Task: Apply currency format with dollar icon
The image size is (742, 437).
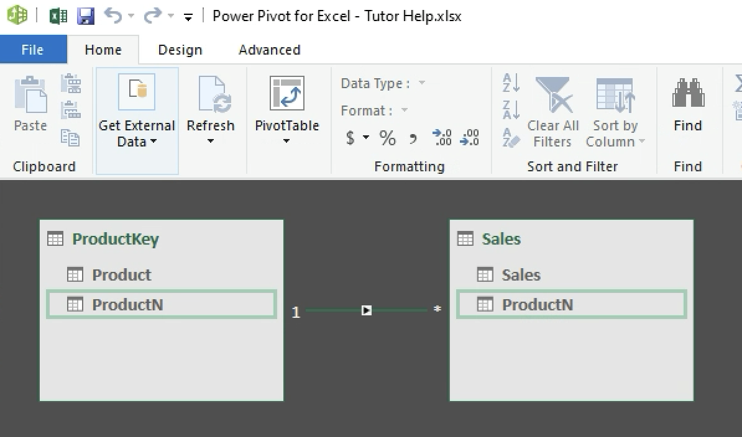Action: point(350,138)
